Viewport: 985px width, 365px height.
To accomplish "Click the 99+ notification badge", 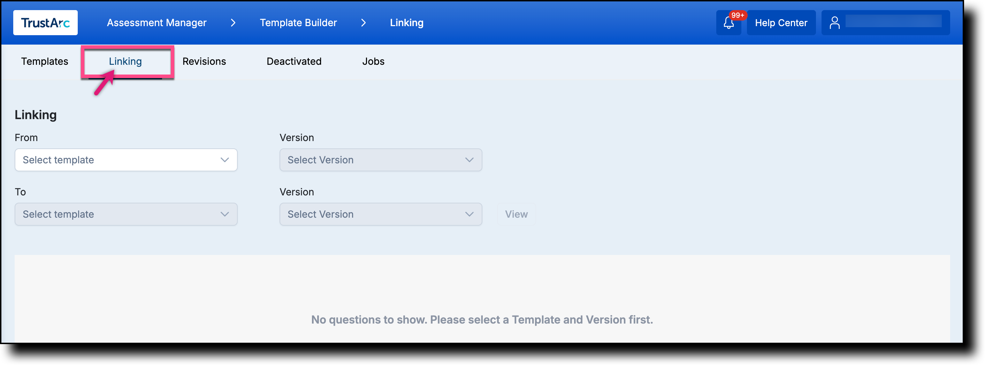I will (x=737, y=15).
